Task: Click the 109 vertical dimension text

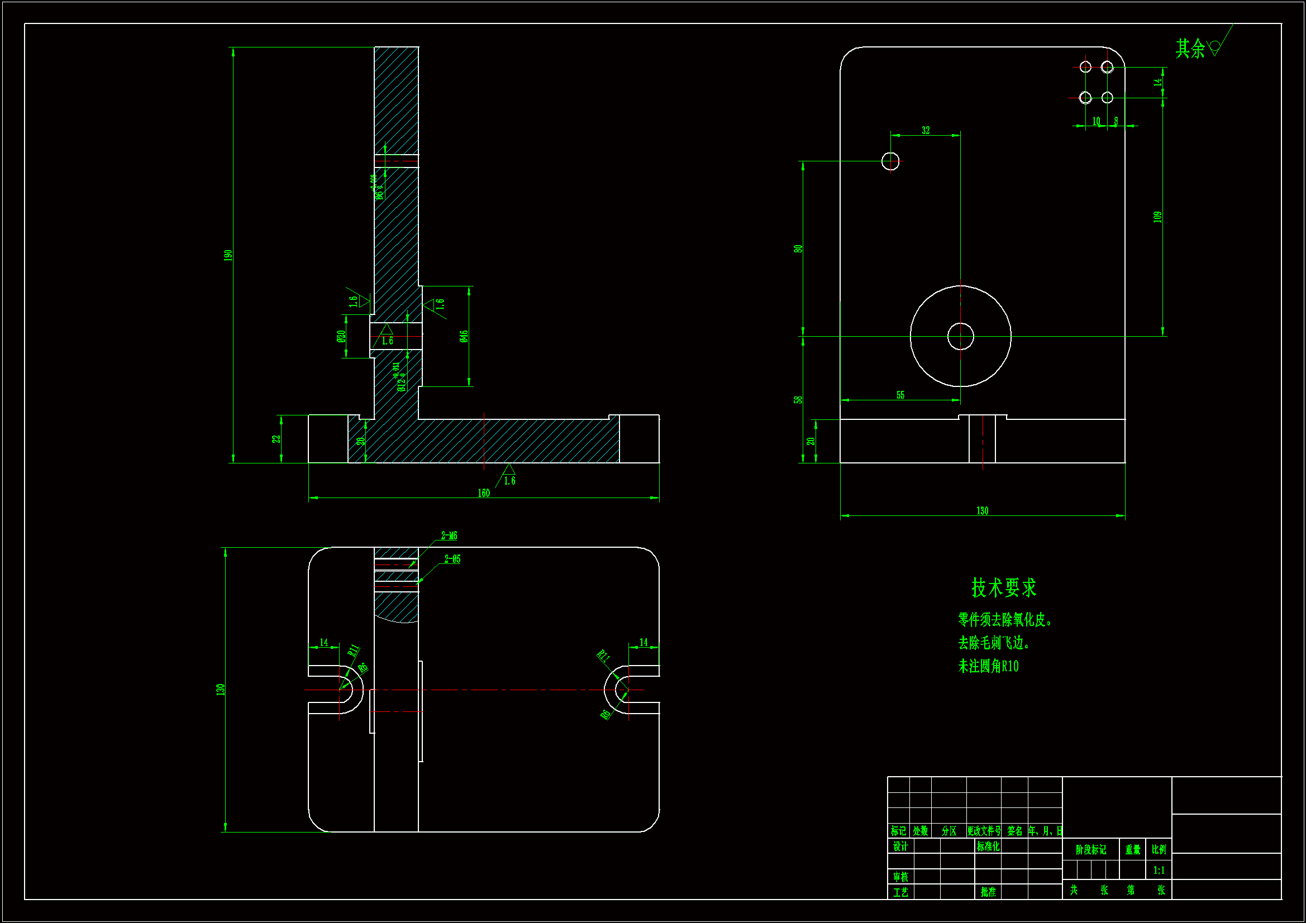Action: pyautogui.click(x=1157, y=217)
